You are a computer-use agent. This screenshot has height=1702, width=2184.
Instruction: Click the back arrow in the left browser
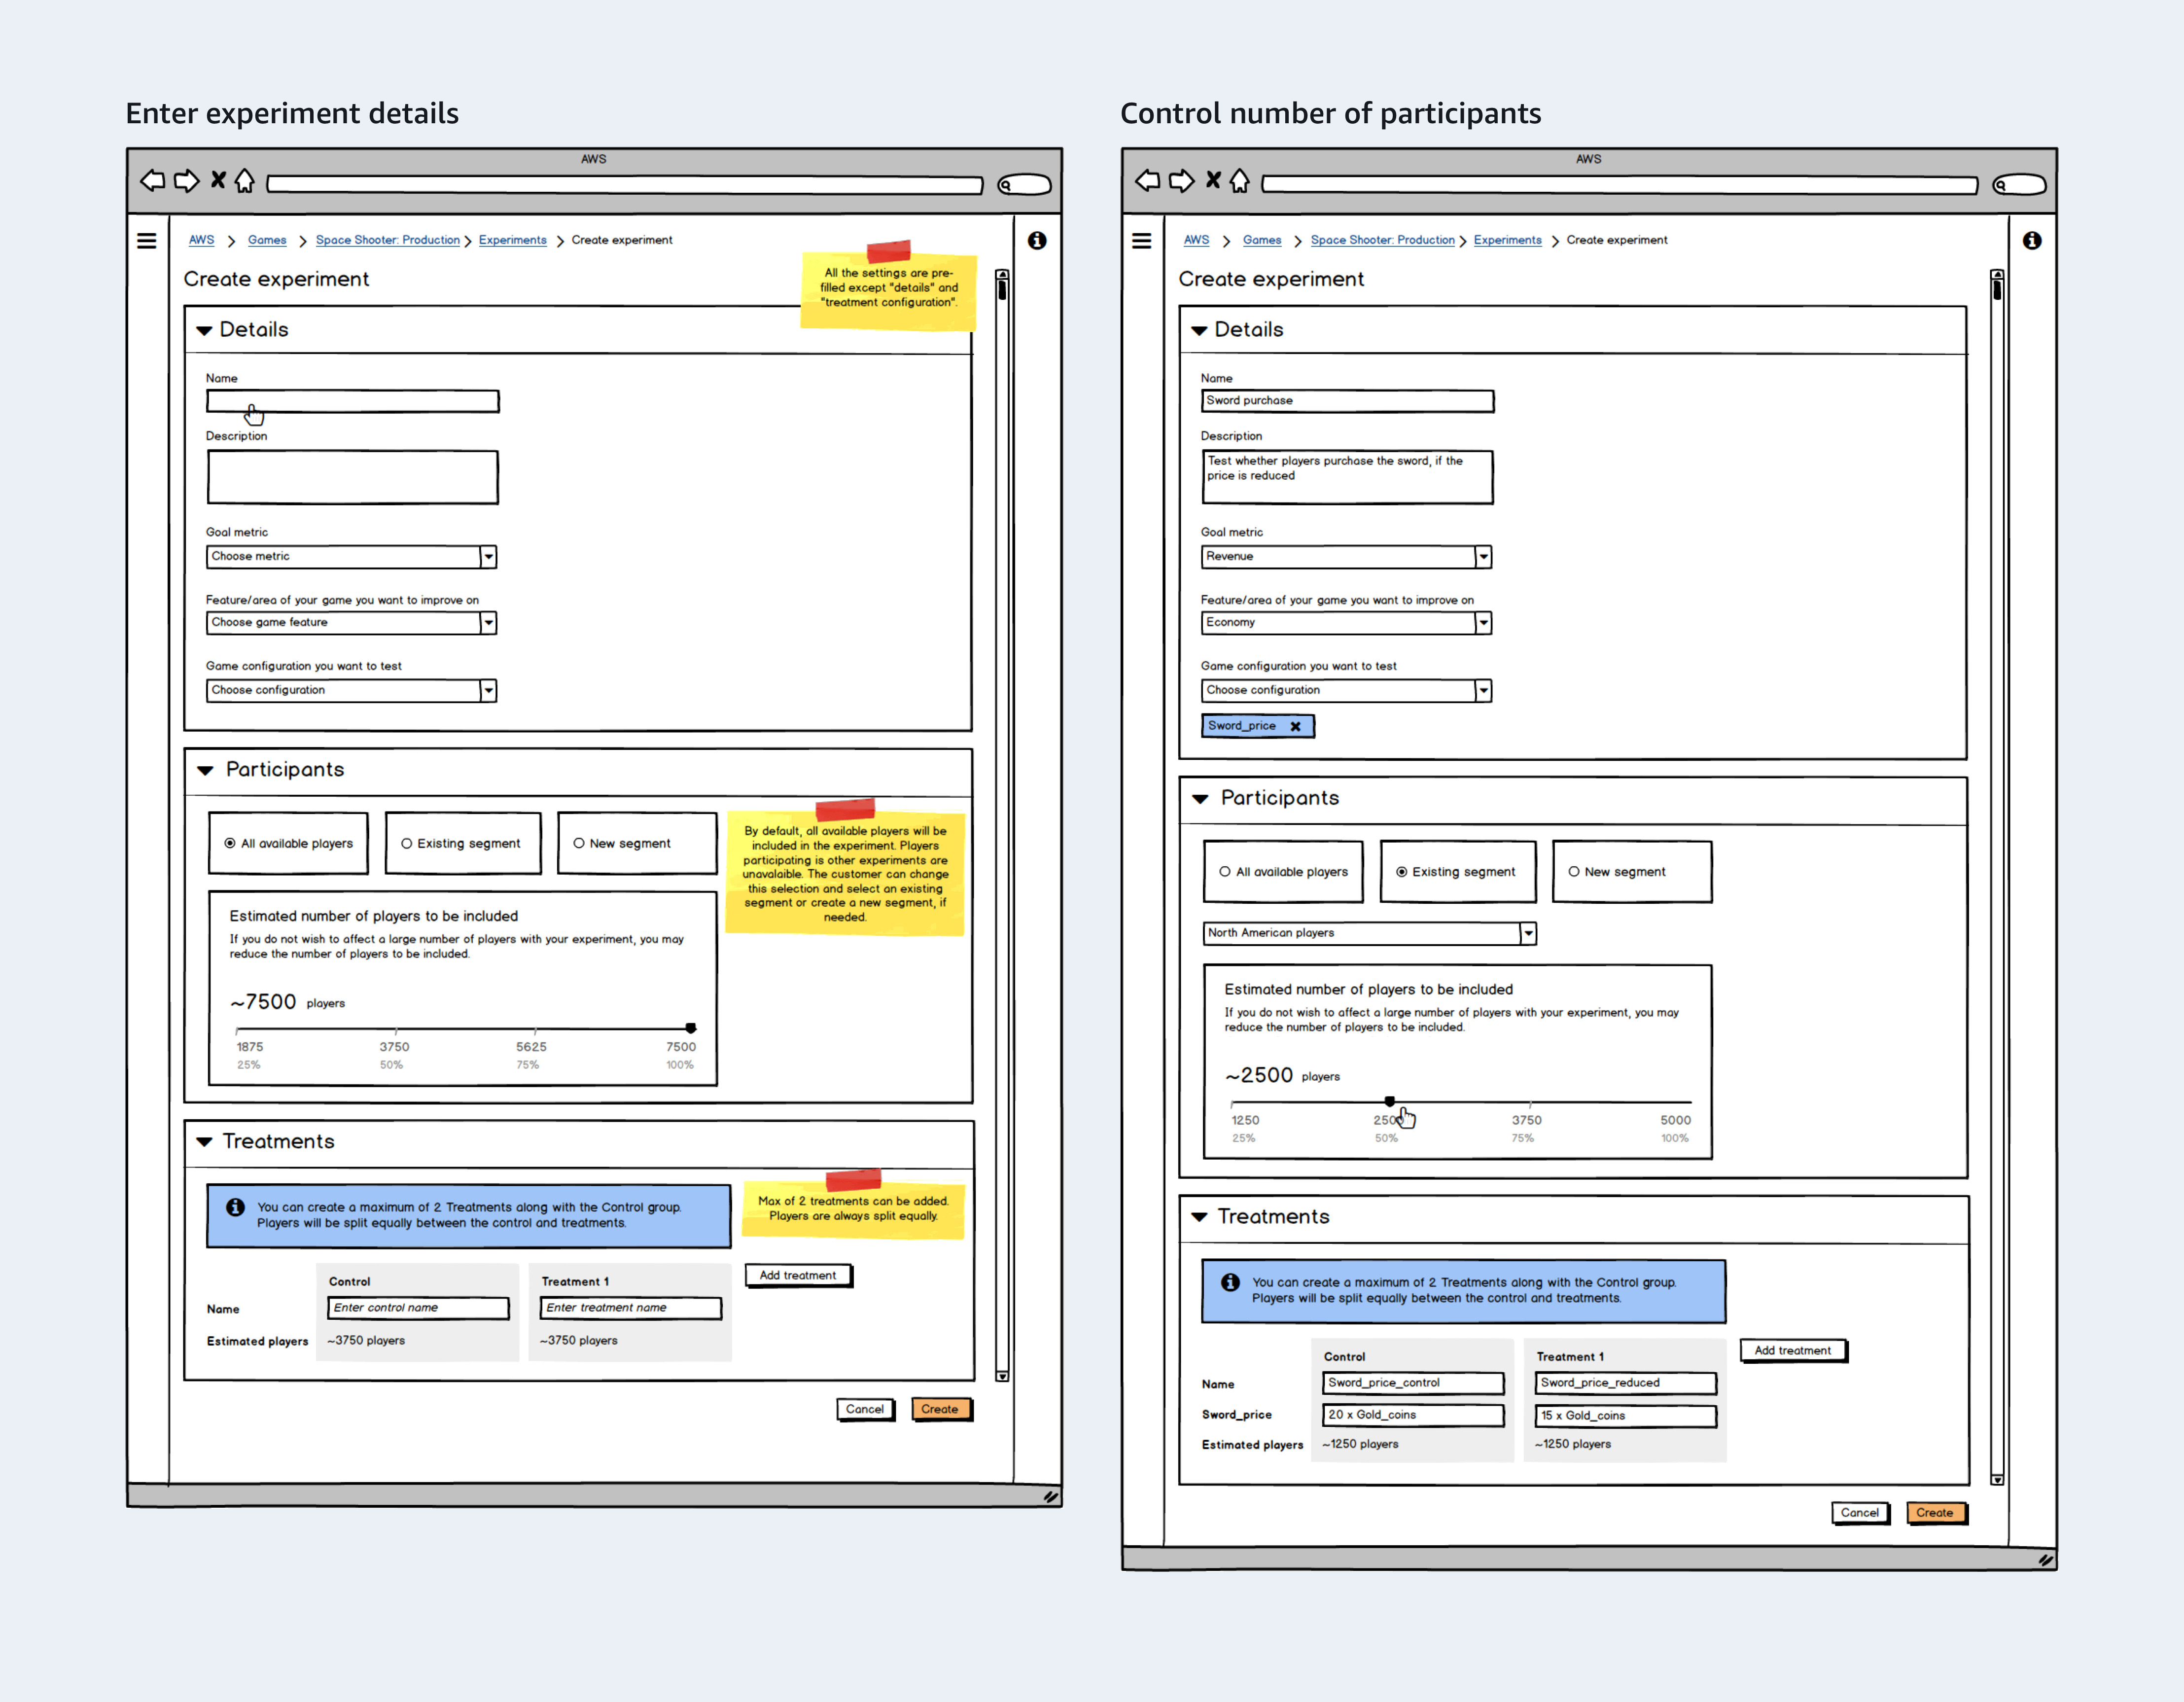point(152,181)
